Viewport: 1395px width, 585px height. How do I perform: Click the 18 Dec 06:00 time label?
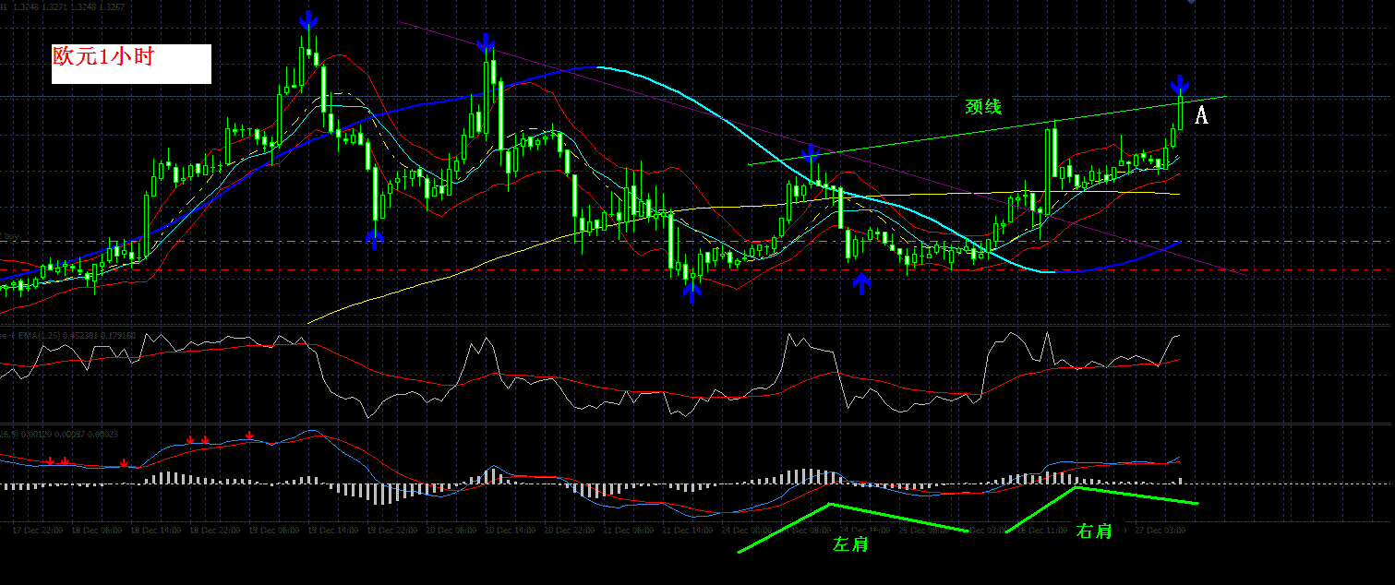pyautogui.click(x=97, y=531)
